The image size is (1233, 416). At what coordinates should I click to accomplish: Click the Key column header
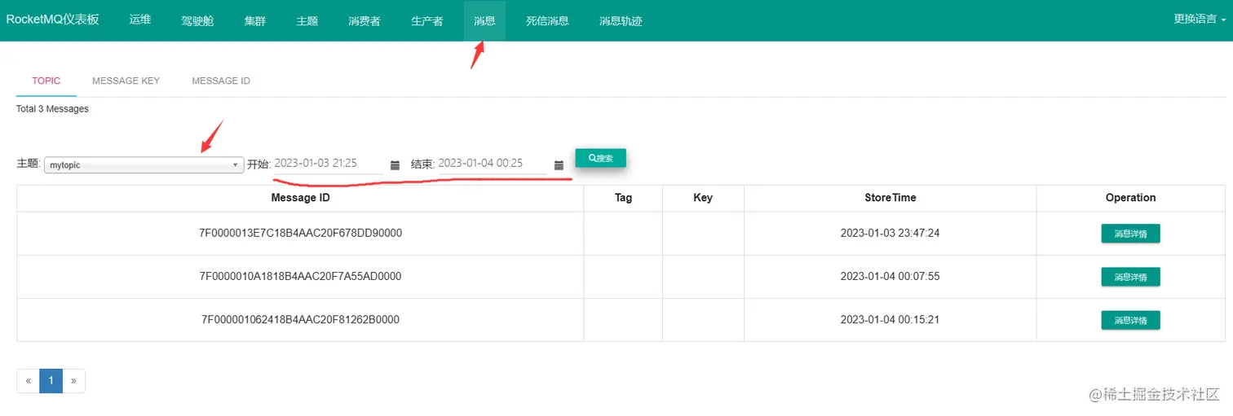703,198
